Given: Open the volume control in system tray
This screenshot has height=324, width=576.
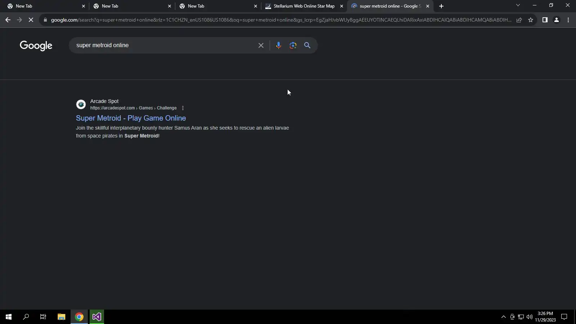Looking at the screenshot, I should click(x=530, y=317).
